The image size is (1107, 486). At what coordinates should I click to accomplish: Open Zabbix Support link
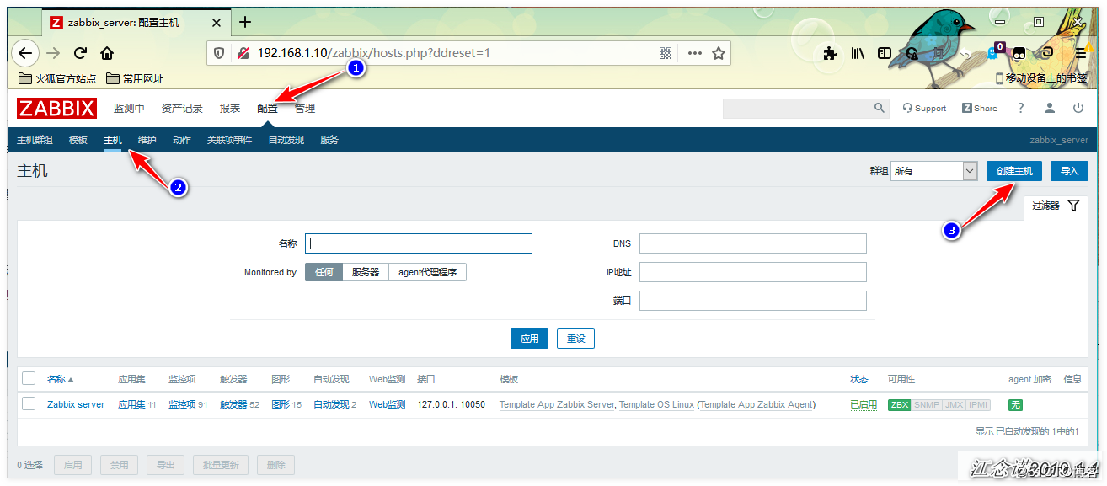[x=924, y=108]
